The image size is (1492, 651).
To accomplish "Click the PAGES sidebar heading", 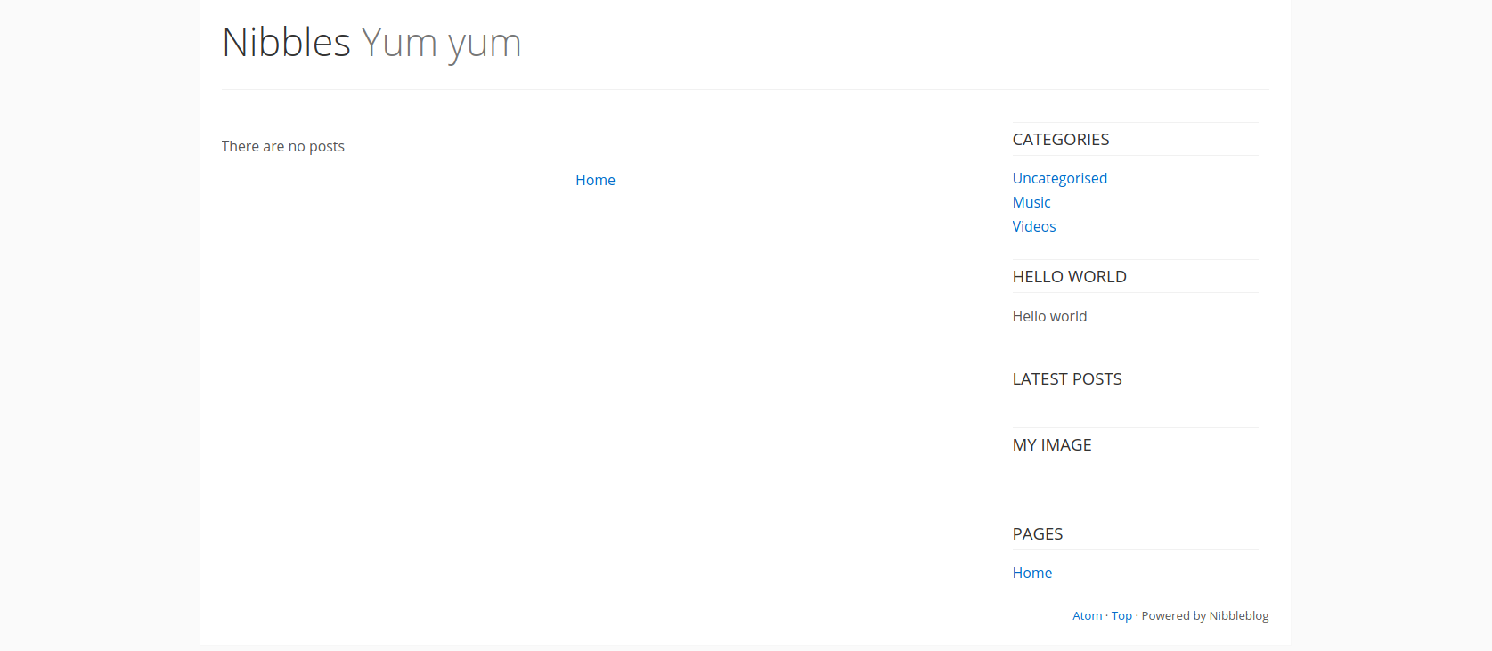I will 1037,534.
